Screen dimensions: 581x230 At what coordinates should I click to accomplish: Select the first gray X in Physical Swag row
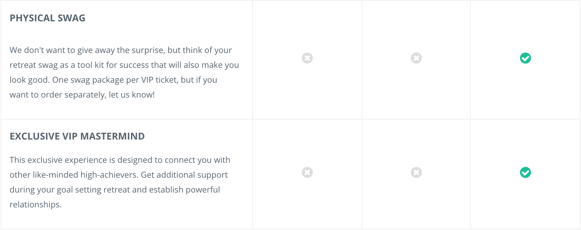click(307, 58)
